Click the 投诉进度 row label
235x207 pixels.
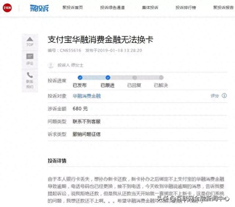point(57,81)
